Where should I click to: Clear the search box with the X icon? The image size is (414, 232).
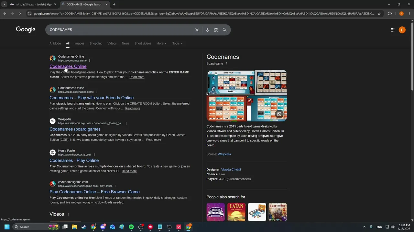197,30
